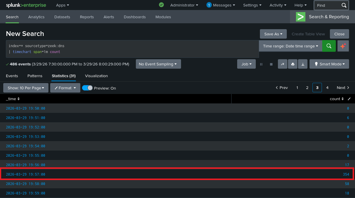
Task: Share the search job
Action: click(x=282, y=64)
